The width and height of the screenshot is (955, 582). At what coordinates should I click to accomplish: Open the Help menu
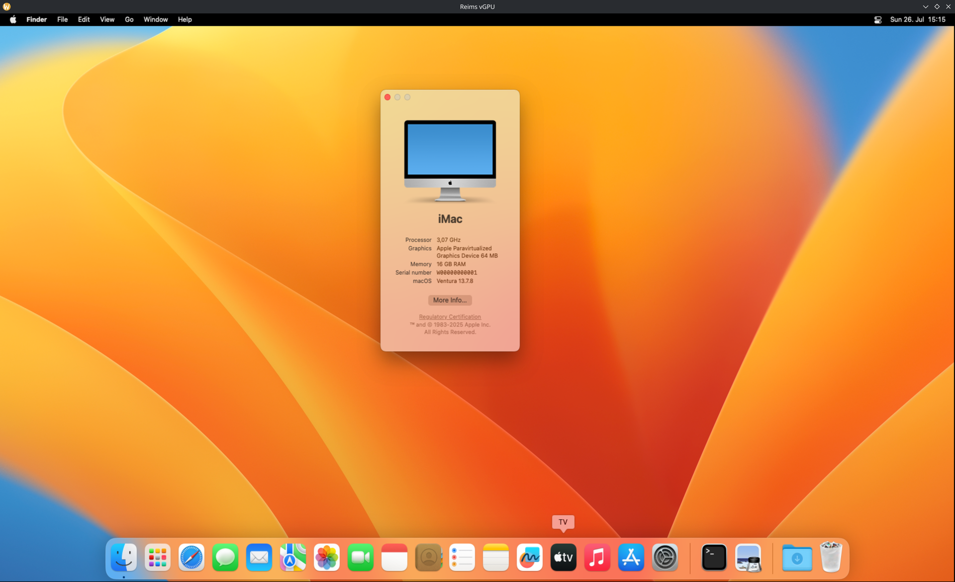tap(185, 19)
